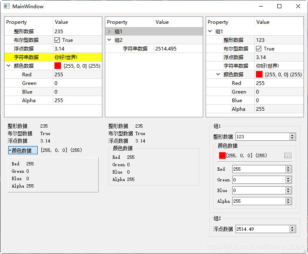Select 字符串数据 row in middle property tree

point(154,48)
